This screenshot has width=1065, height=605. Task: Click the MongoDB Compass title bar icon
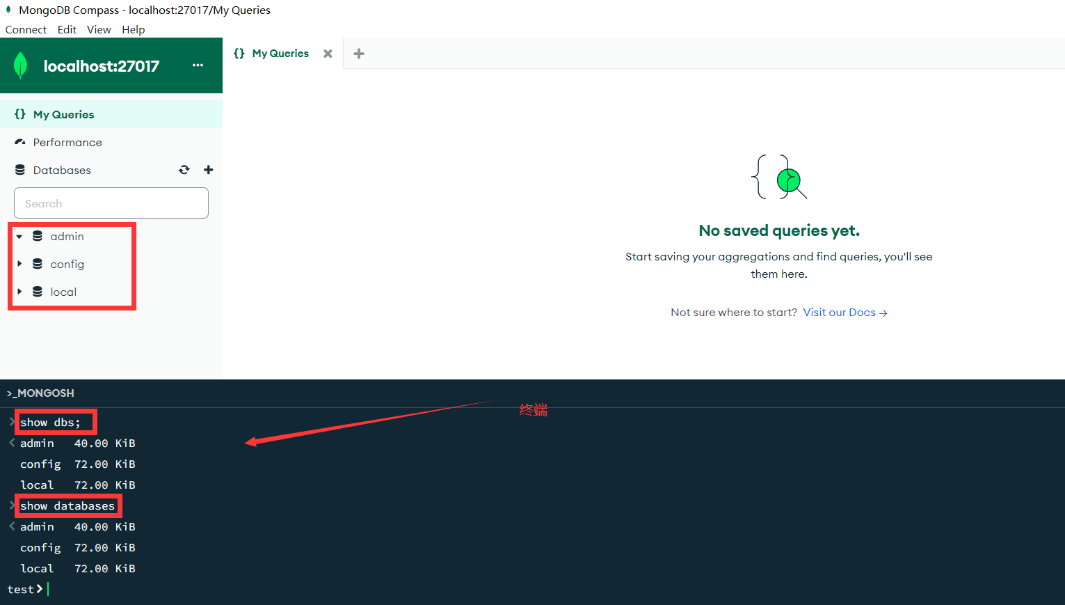tap(8, 10)
